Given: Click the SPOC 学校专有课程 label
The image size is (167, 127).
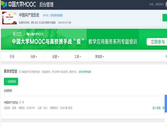Looking at the screenshot, I should [53, 15].
